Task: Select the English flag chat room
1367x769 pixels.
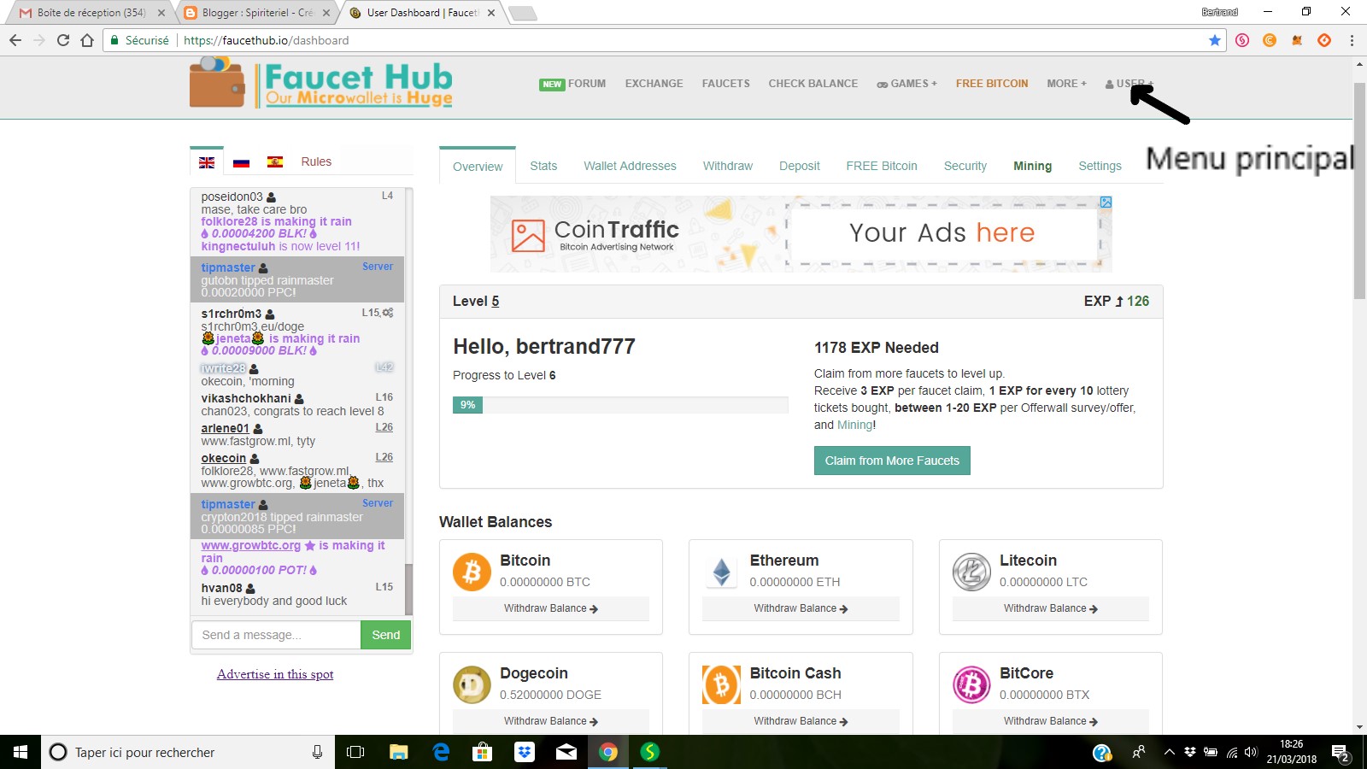Action: click(207, 162)
